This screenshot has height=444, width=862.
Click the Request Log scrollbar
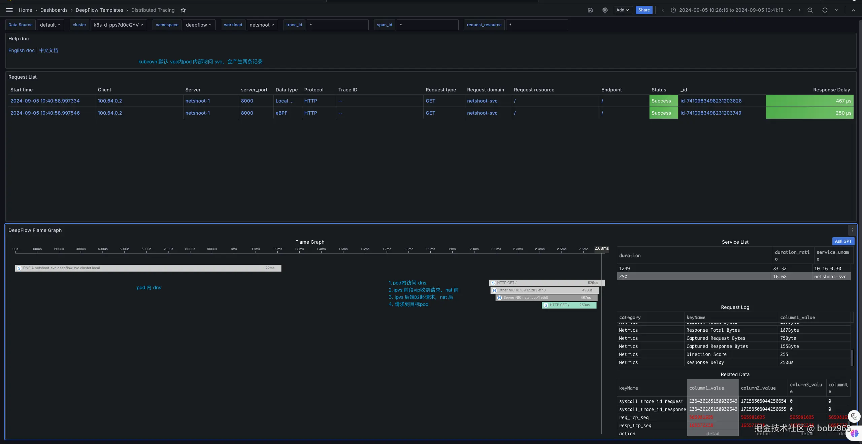852,357
